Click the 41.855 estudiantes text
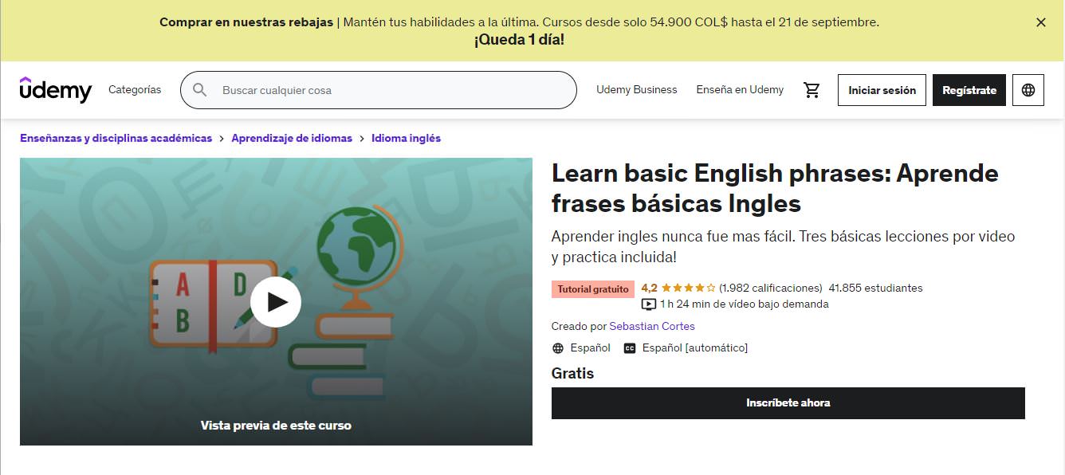Image resolution: width=1065 pixels, height=475 pixels. (x=875, y=288)
